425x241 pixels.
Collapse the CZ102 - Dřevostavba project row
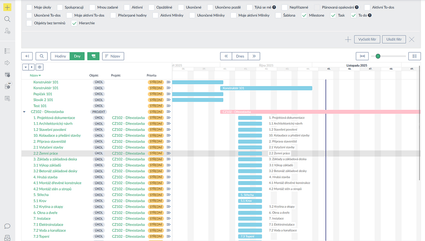[24, 112]
